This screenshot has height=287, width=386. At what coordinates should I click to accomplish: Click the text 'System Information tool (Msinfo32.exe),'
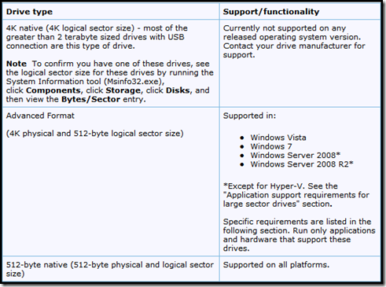pyautogui.click(x=85, y=82)
